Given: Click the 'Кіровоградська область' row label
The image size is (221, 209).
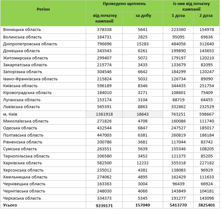Looking at the screenshot, I should [x=27, y=93].
